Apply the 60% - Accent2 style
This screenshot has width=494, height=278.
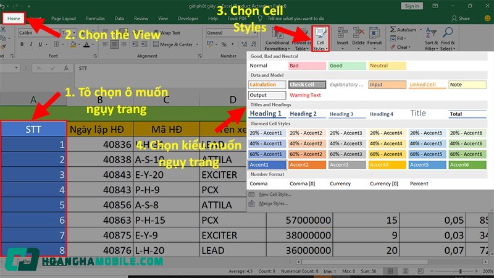(307, 154)
